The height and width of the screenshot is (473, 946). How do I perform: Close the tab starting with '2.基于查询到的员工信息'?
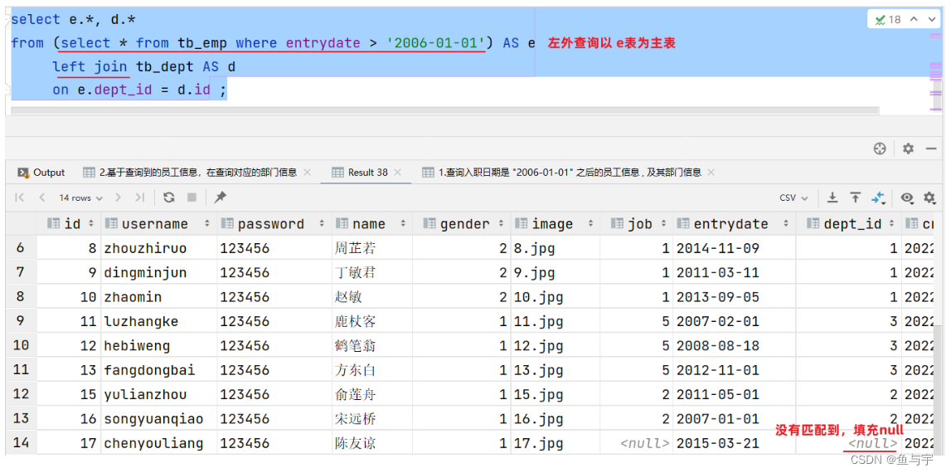pos(308,172)
